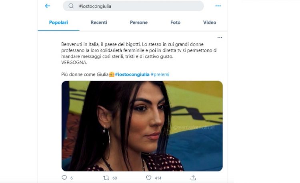The width and height of the screenshot is (300, 183).
Task: Retweet using the retweet arrows icon
Action: click(106, 178)
